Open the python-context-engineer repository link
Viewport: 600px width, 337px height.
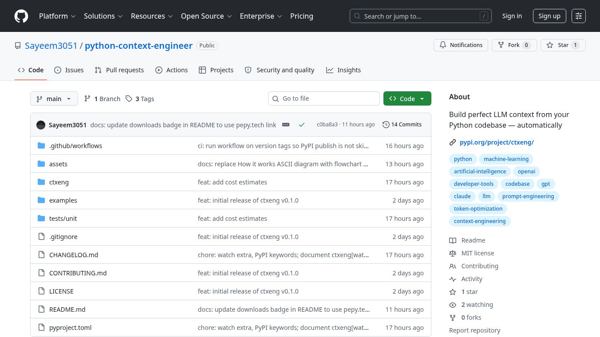138,46
